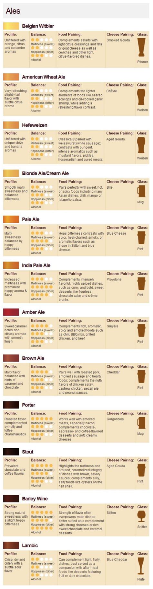153x589 pixels.
Task: Click the Pint glass icon for Stout
Action: tap(141, 470)
